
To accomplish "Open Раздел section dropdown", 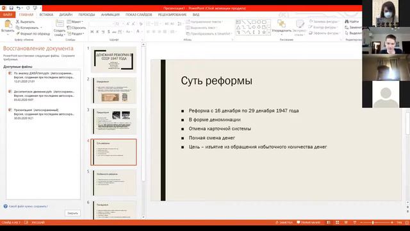I will pyautogui.click(x=76, y=33).
